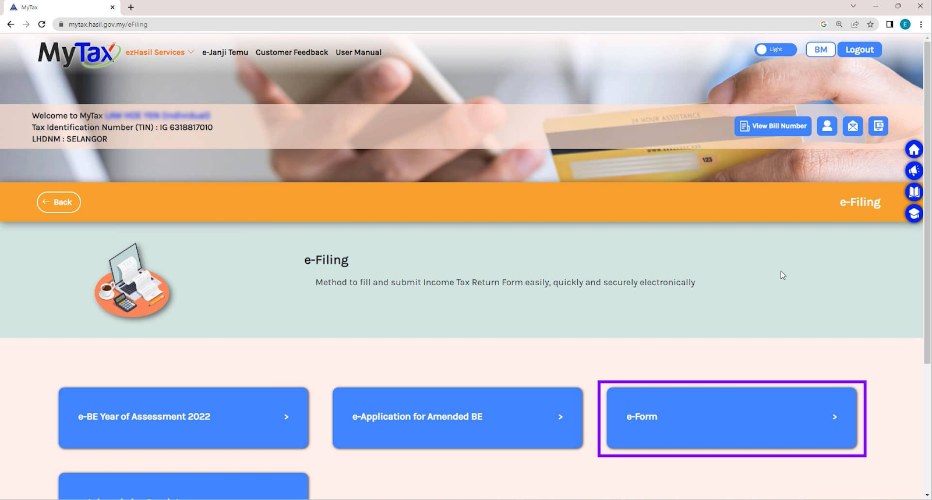Click the Back button
Image resolution: width=932 pixels, height=500 pixels.
coord(59,202)
